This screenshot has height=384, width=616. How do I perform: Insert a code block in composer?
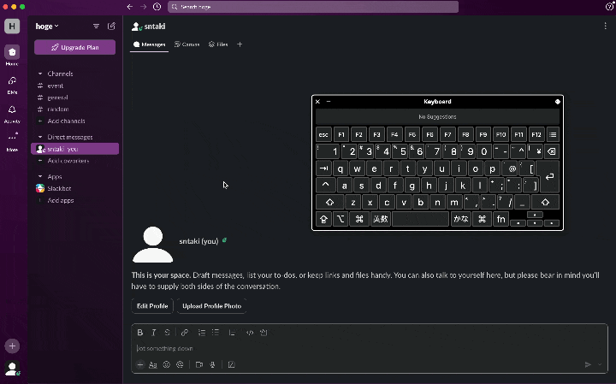point(264,333)
